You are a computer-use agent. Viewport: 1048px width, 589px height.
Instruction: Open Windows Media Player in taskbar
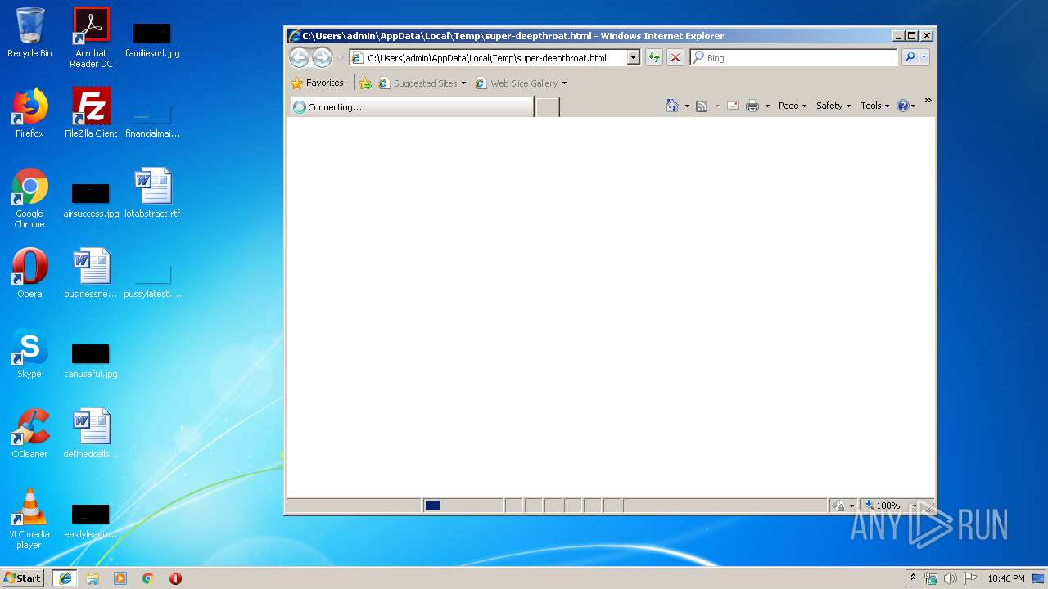coord(120,578)
